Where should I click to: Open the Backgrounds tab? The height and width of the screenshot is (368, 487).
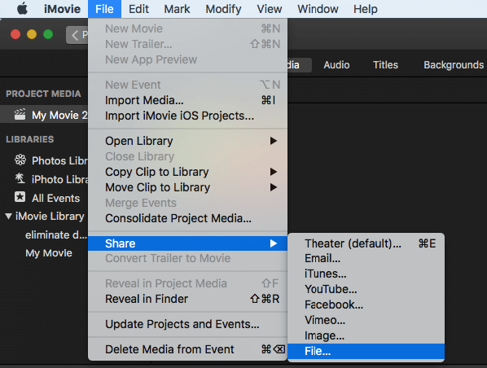(x=454, y=65)
